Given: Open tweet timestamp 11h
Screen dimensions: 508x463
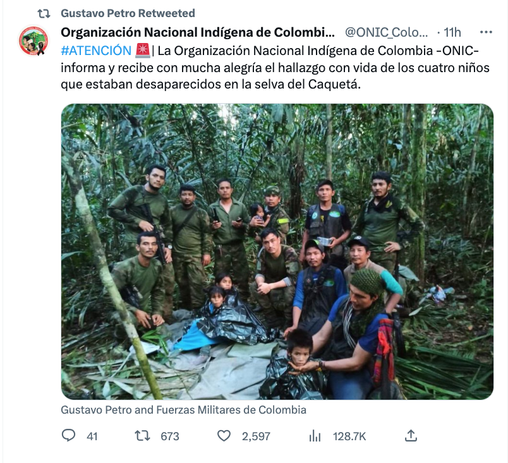Looking at the screenshot, I should pyautogui.click(x=452, y=32).
